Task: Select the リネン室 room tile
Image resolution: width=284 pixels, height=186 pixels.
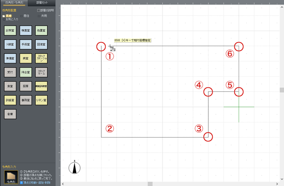Action: tap(41, 100)
